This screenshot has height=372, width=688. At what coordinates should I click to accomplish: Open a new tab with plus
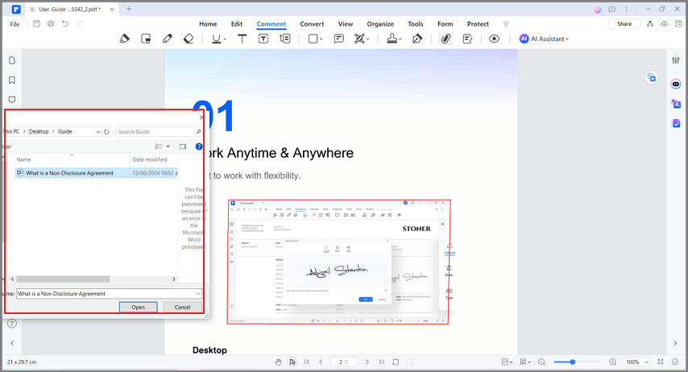(x=129, y=9)
